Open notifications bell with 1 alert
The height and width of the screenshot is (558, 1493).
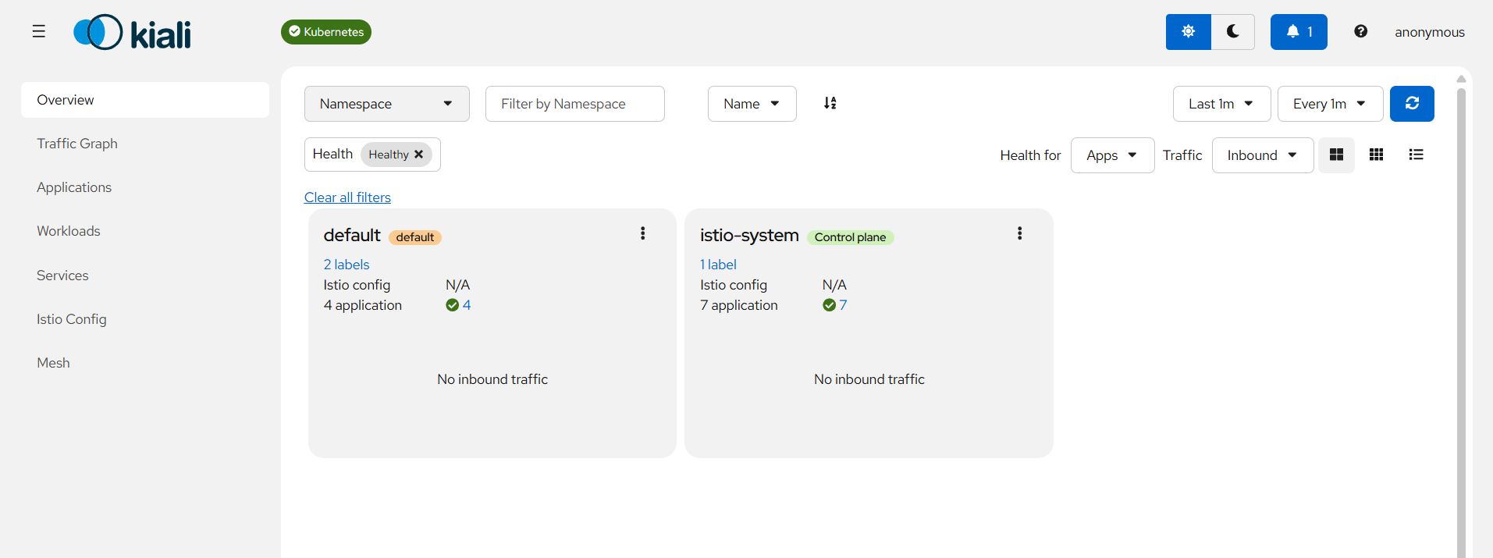coord(1299,32)
